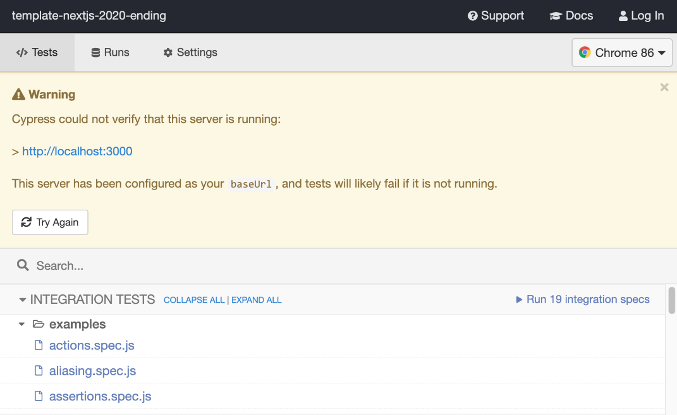This screenshot has height=415, width=677.
Task: Click the search magnifier icon
Action: pyautogui.click(x=23, y=265)
